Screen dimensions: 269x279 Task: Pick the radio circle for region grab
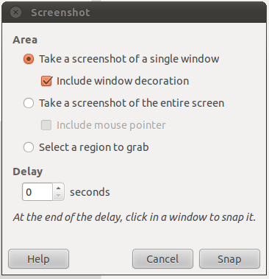pyautogui.click(x=29, y=147)
